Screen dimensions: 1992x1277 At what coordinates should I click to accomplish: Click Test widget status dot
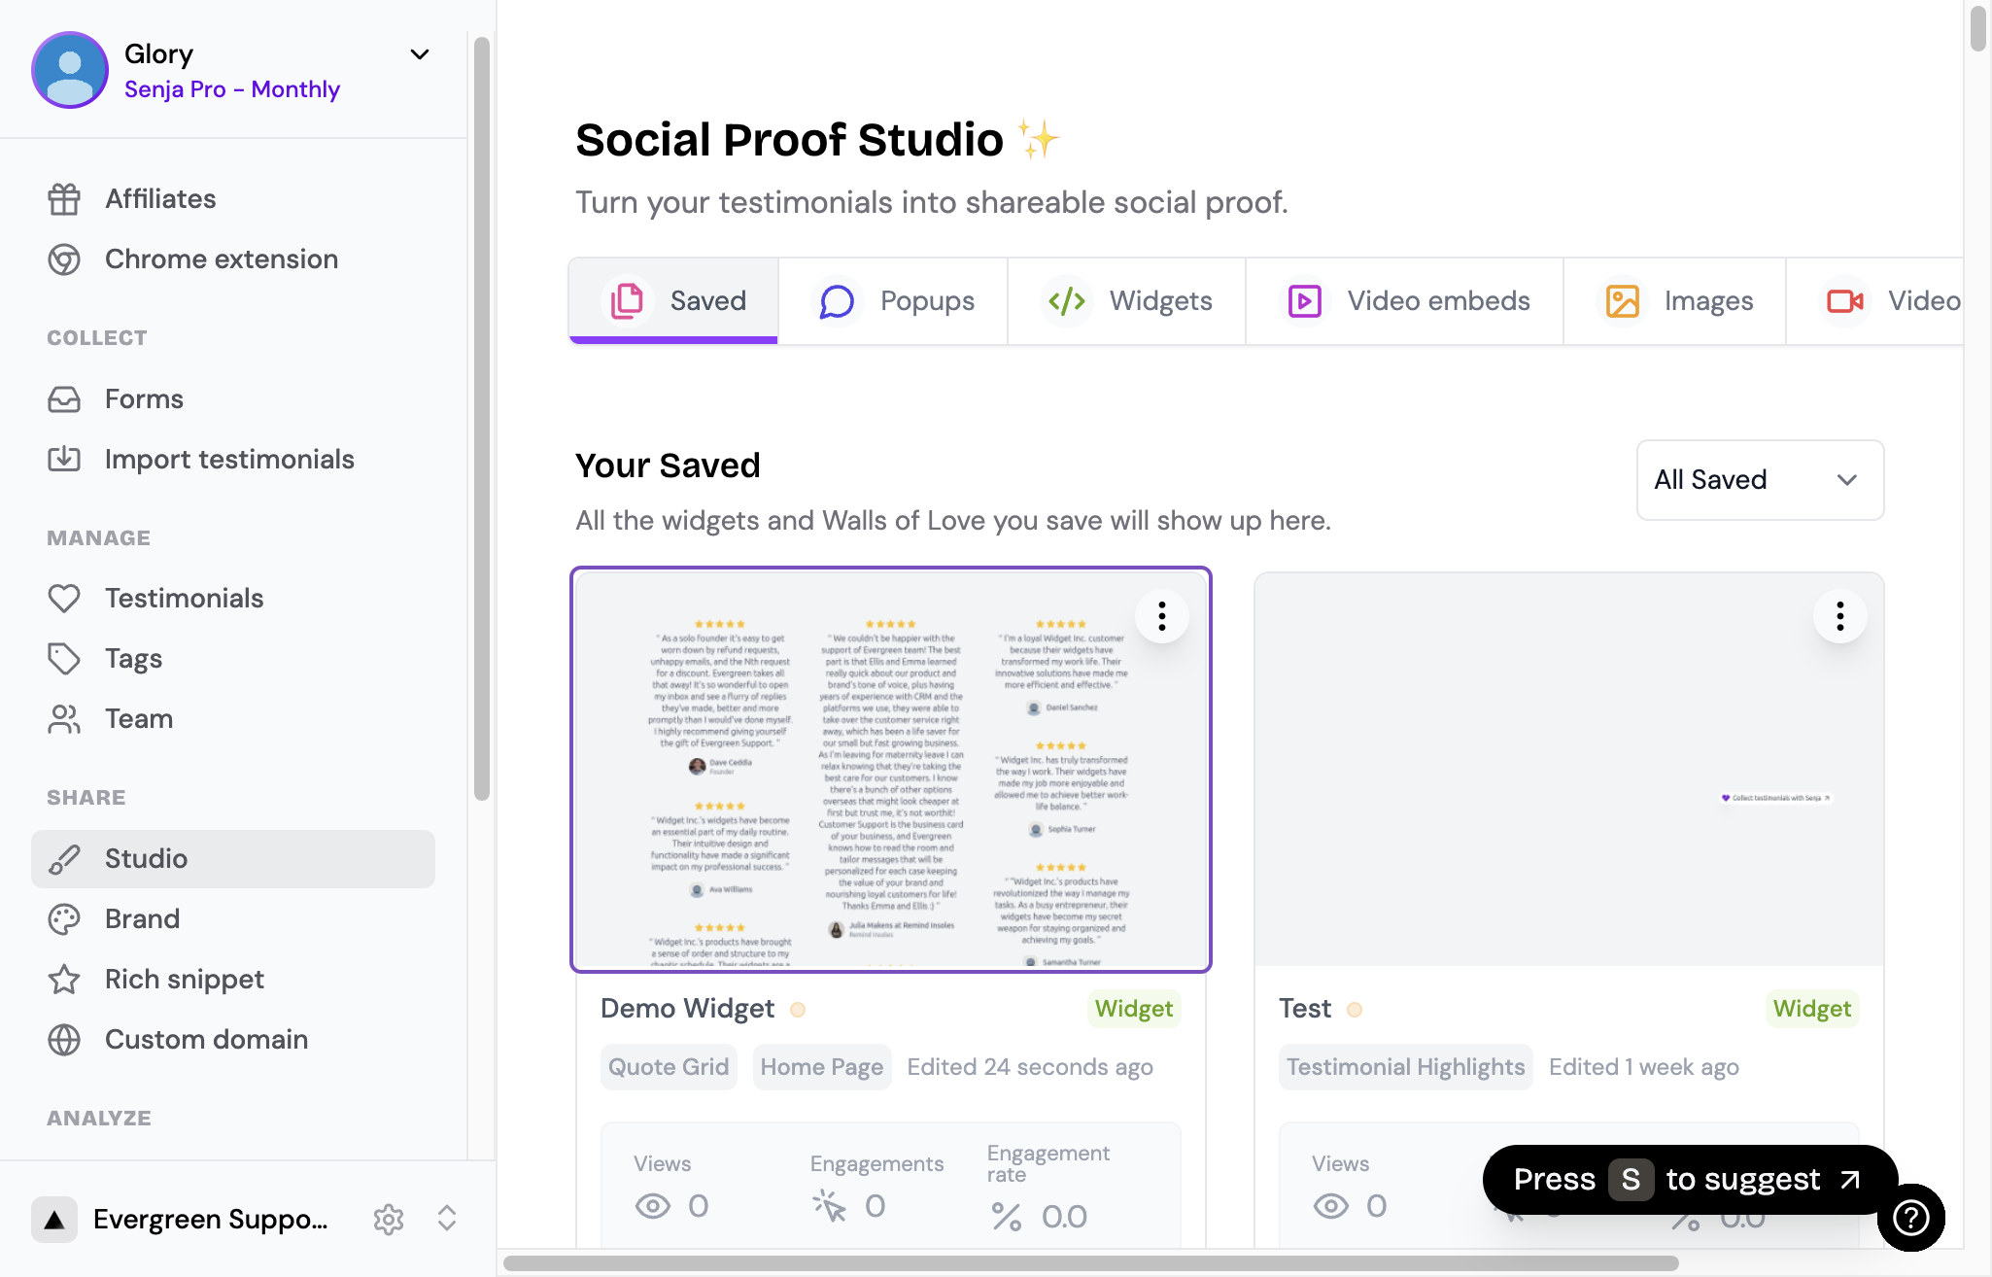tap(1355, 1010)
